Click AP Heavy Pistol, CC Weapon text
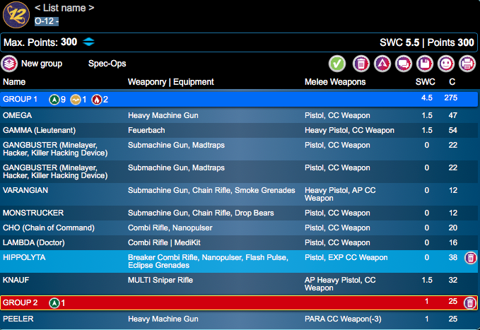Screen dimensions: 480x330 coord(340,284)
